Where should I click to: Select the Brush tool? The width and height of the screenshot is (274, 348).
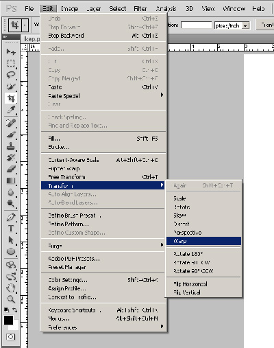pos(11,135)
